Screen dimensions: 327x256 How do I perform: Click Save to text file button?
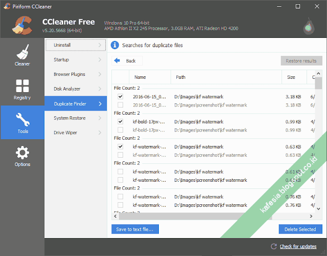pos(135,229)
